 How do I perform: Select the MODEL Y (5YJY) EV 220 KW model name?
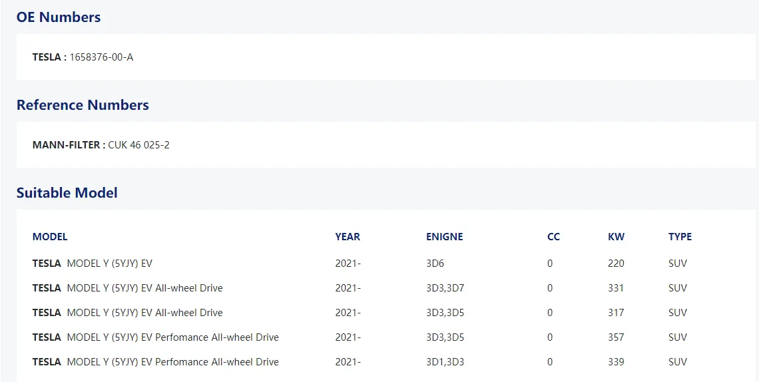pyautogui.click(x=110, y=264)
